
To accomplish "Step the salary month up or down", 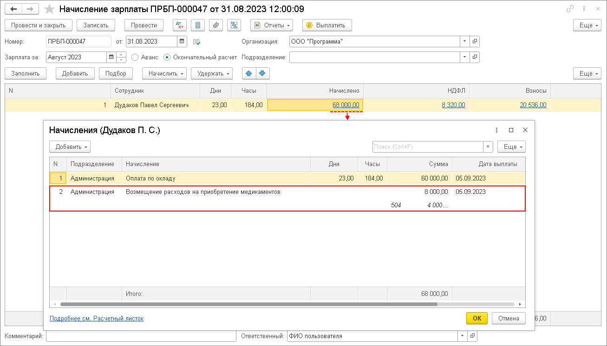I will tap(121, 57).
